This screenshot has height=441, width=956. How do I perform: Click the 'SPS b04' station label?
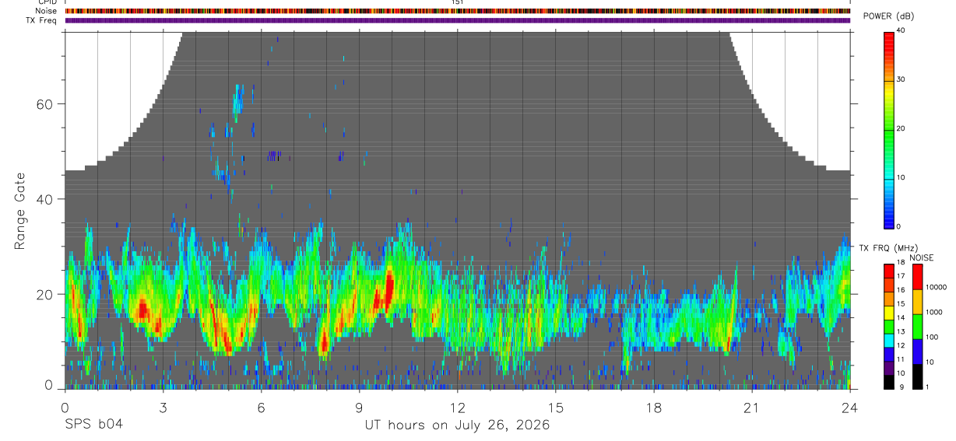click(x=93, y=425)
